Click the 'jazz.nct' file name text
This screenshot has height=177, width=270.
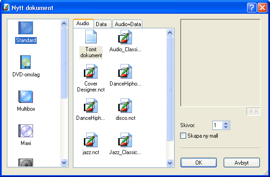click(x=91, y=152)
